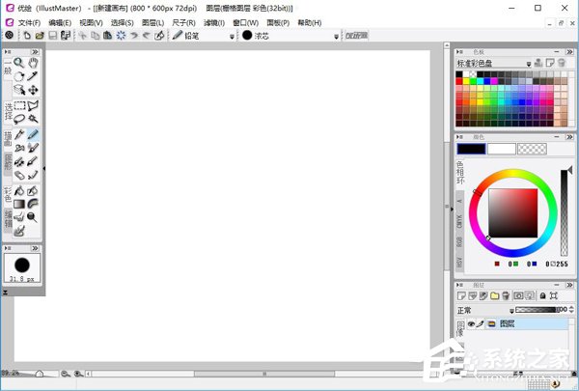The height and width of the screenshot is (391, 579).
Task: Open the 窗口(W) menu
Action: tap(245, 23)
